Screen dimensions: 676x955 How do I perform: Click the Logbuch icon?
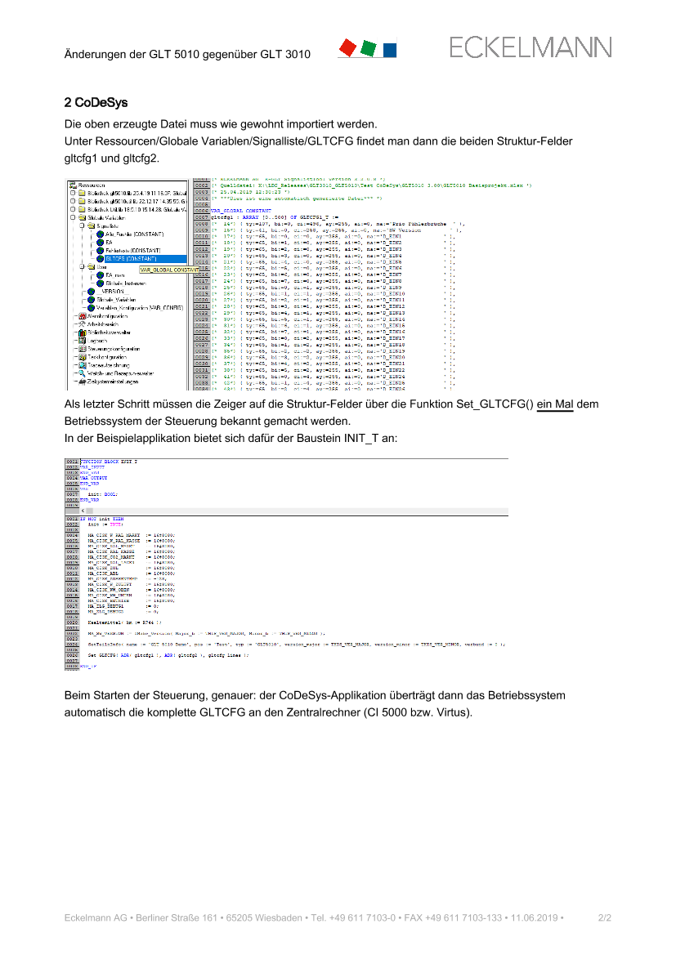(82, 341)
